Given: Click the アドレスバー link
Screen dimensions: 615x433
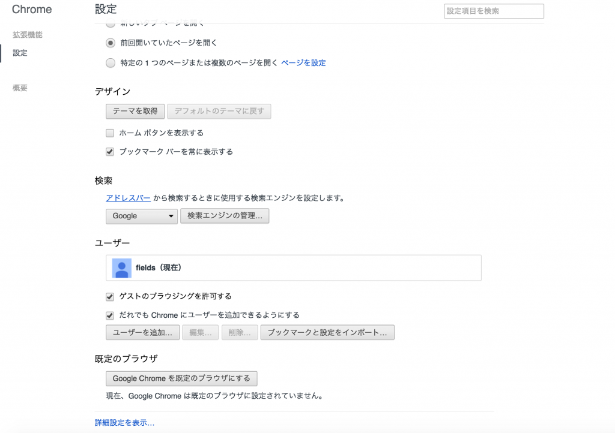Looking at the screenshot, I should [128, 198].
